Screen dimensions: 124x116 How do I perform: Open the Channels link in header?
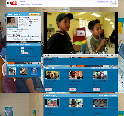[28, 4]
